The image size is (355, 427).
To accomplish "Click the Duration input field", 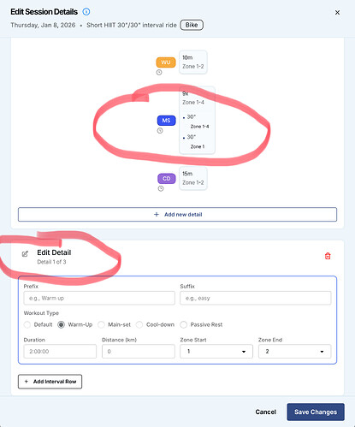I will pos(60,352).
